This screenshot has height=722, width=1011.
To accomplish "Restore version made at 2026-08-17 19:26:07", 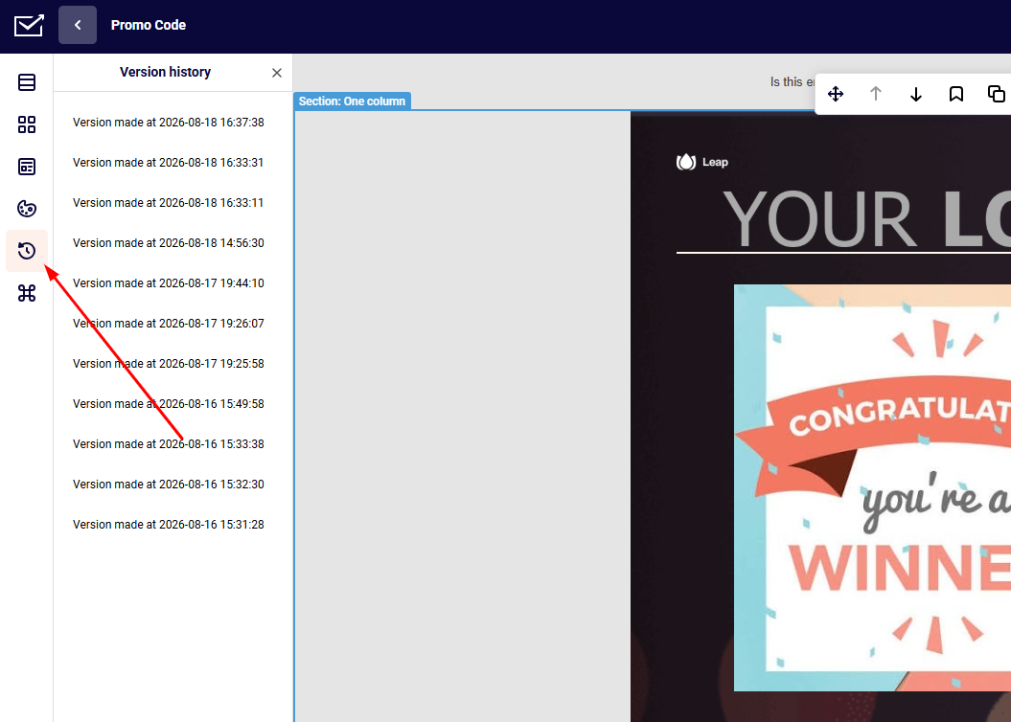I will [x=169, y=324].
